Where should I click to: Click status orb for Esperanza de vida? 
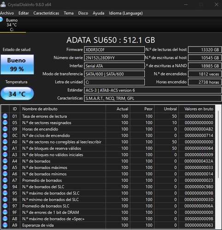click(5, 225)
